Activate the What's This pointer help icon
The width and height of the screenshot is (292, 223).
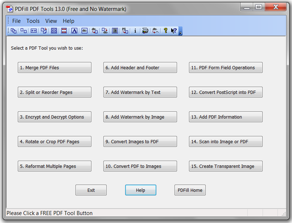pos(174,31)
